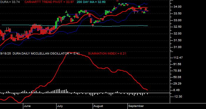This screenshot has width=206, height=109.
Task: Select the CARHARTT TREND PIVOT = 33.97 label
Action: coord(49,2)
